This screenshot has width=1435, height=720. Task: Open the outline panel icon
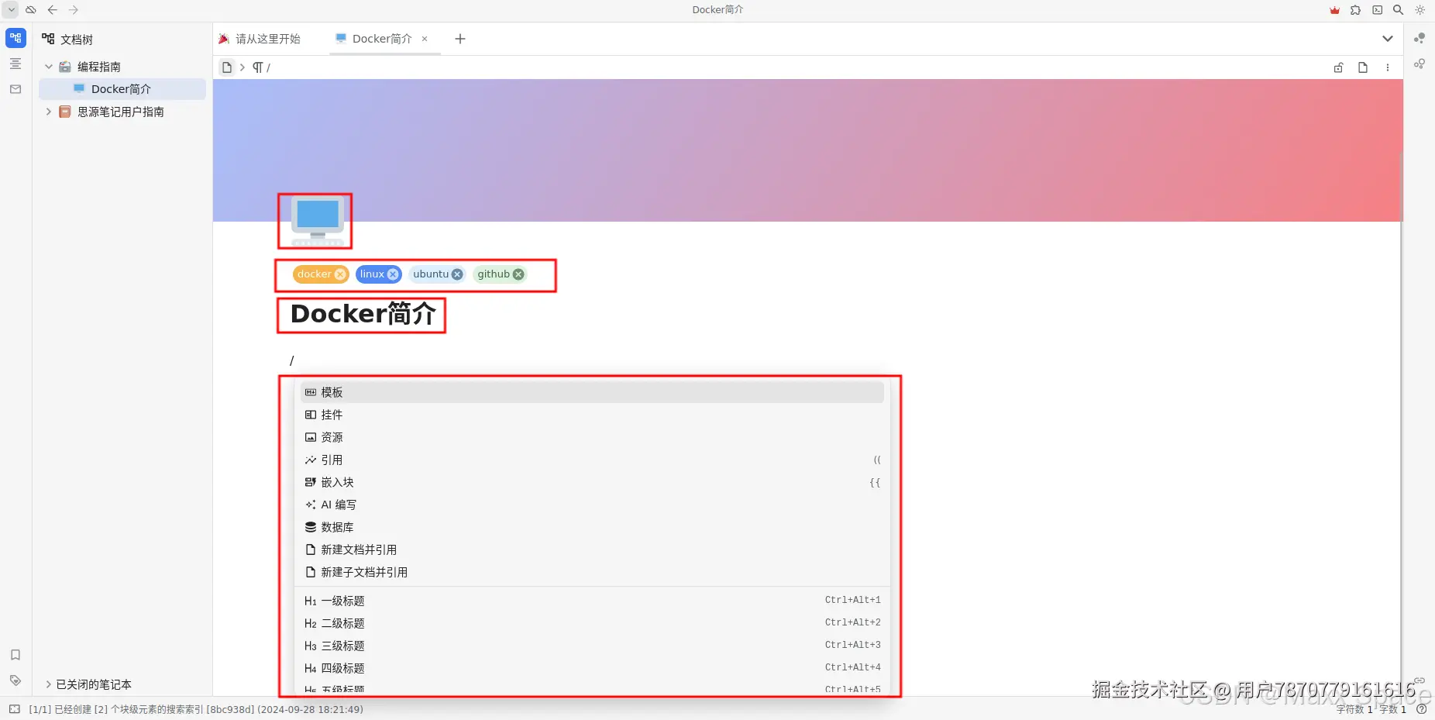tap(15, 64)
